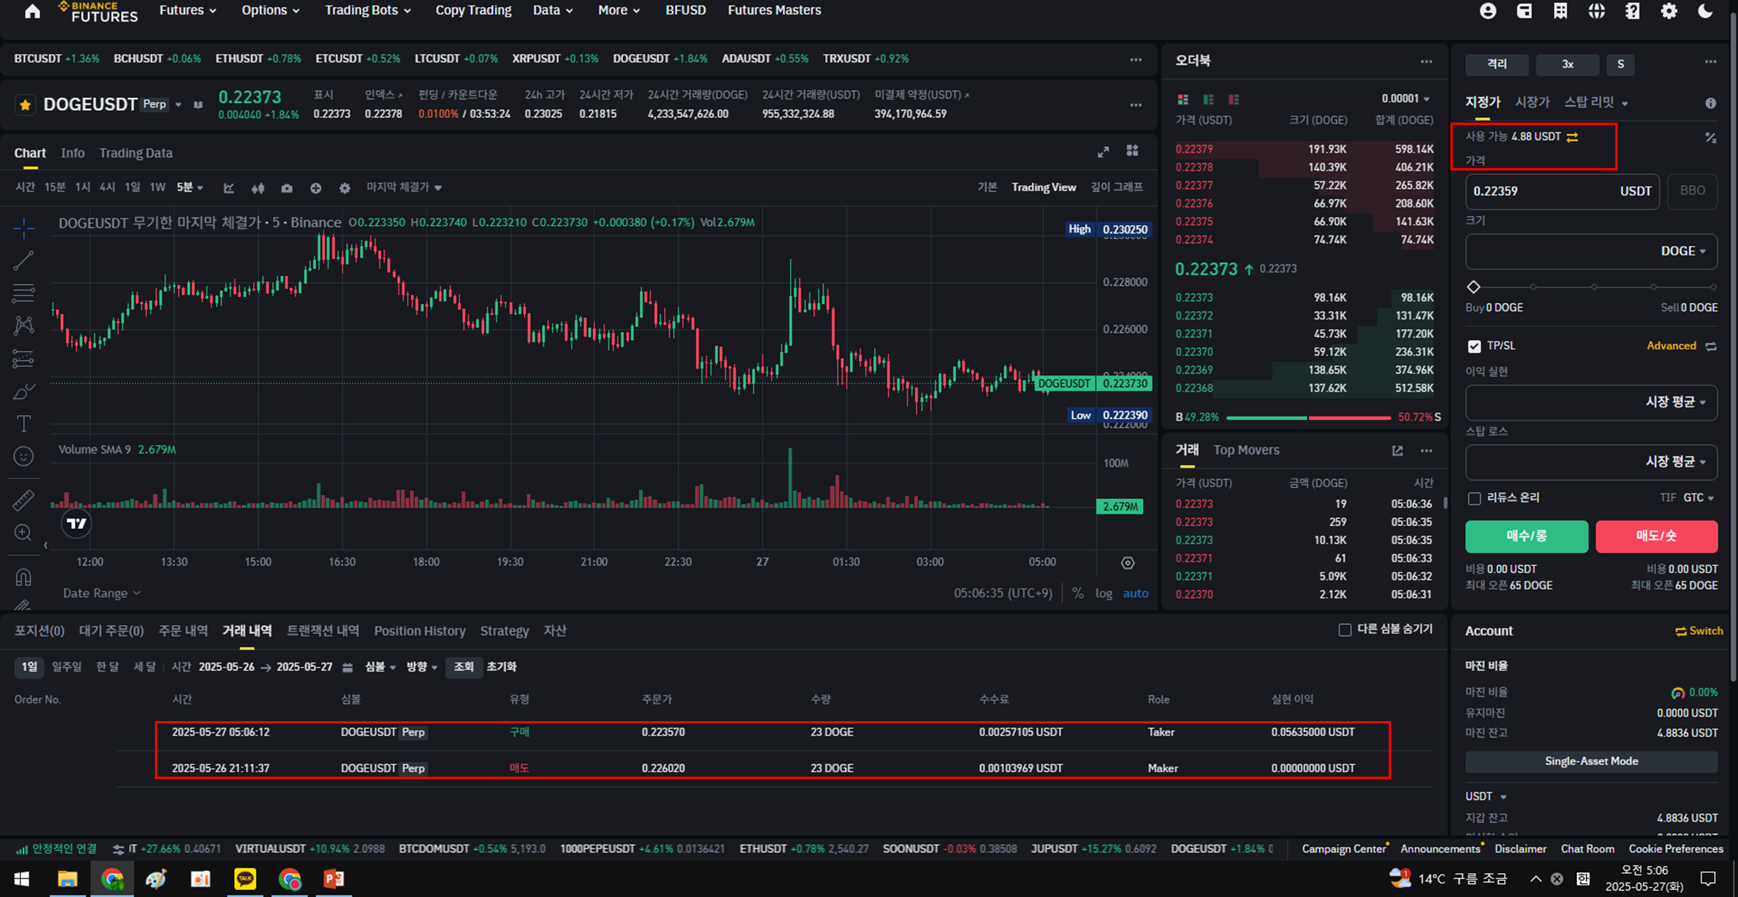Open the DOGE size unit dropdown
This screenshot has width=1738, height=897.
click(1682, 251)
